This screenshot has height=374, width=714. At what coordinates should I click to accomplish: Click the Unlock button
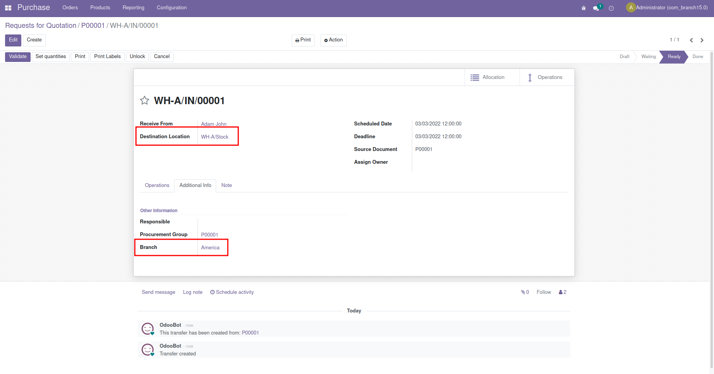pos(138,57)
